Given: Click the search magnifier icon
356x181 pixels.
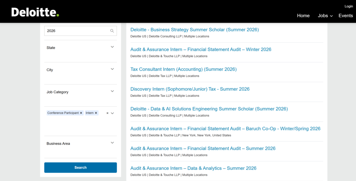Looking at the screenshot, I should [x=112, y=31].
